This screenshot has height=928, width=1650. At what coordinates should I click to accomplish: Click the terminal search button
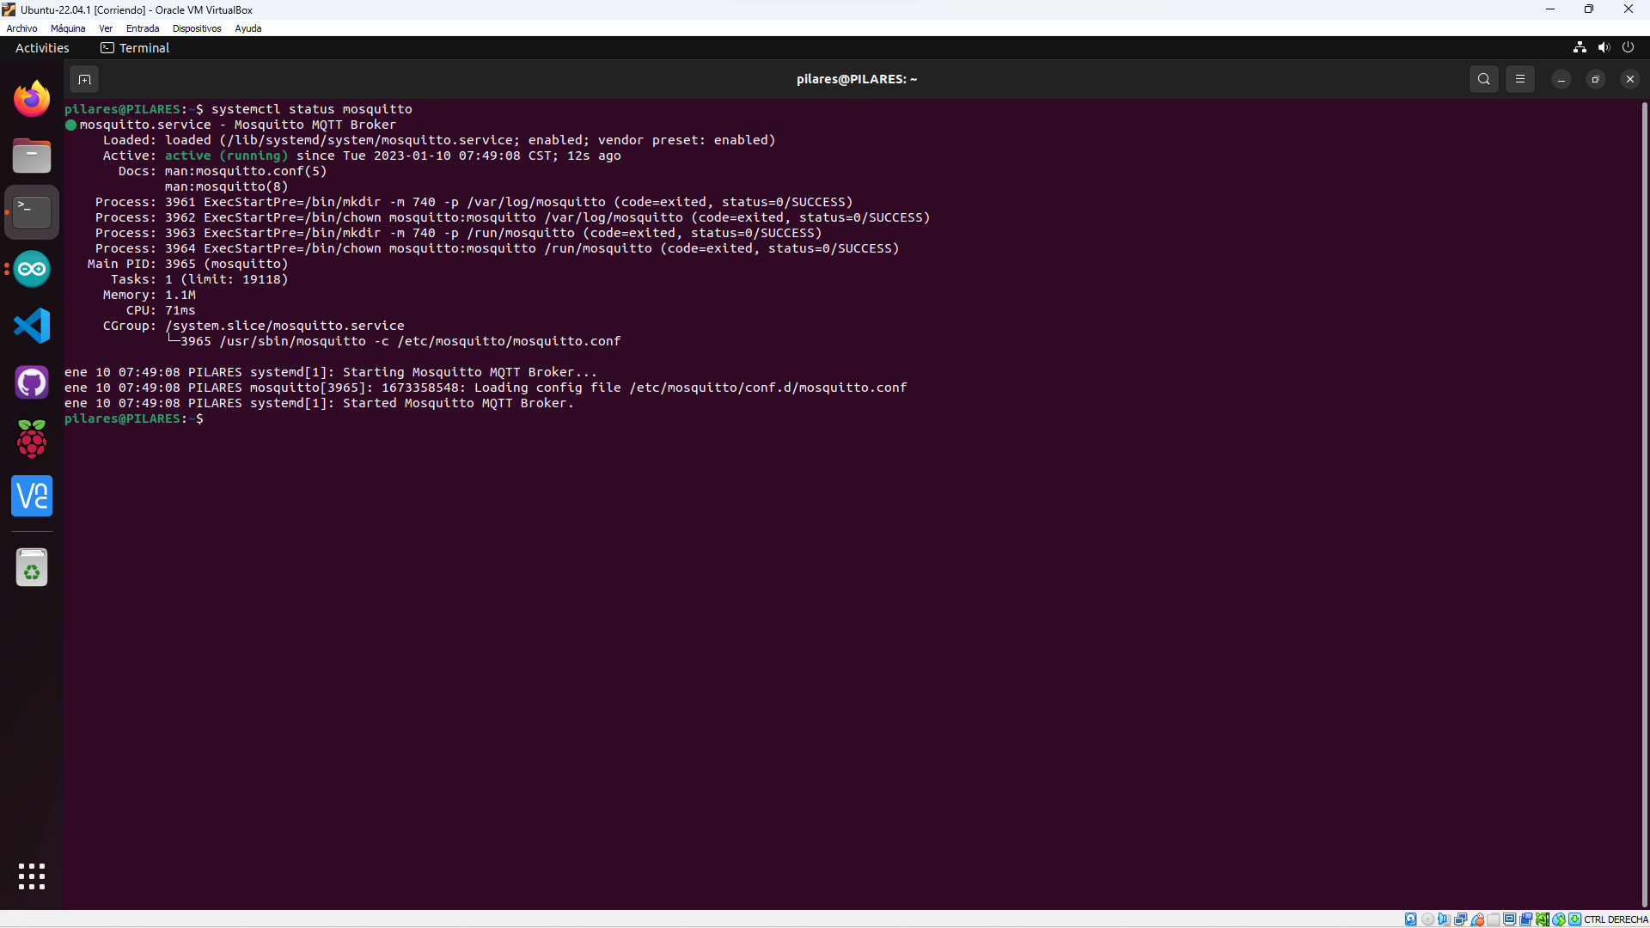[x=1483, y=79]
